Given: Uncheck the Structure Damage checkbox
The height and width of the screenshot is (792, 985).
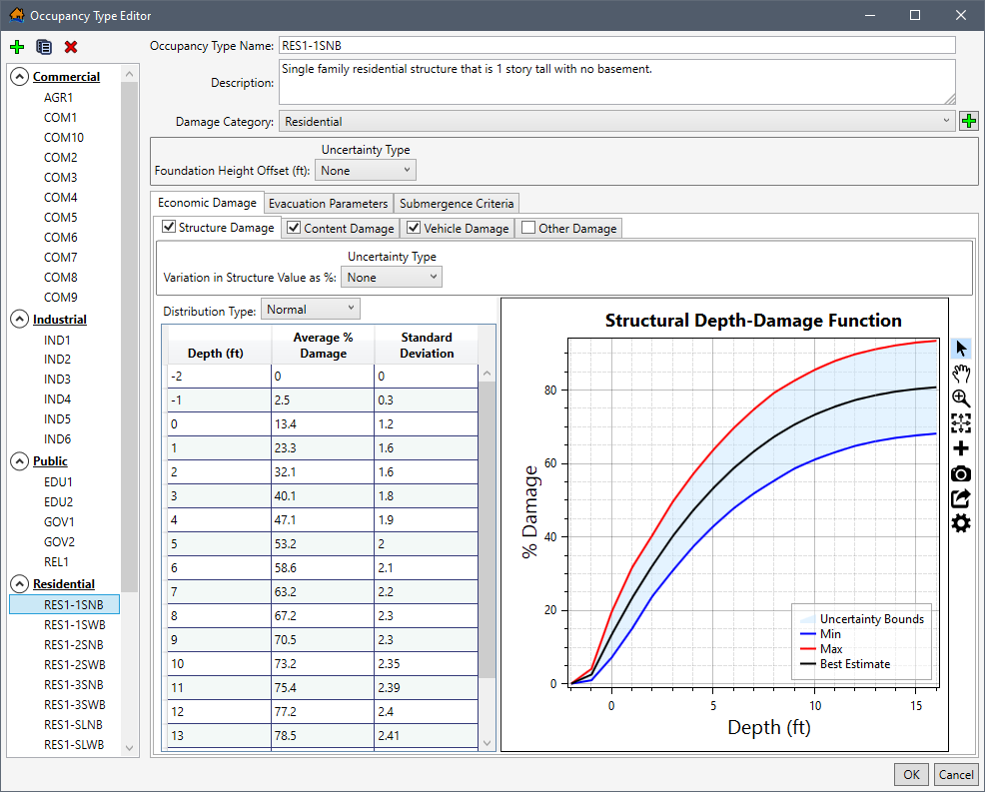Looking at the screenshot, I should (169, 227).
